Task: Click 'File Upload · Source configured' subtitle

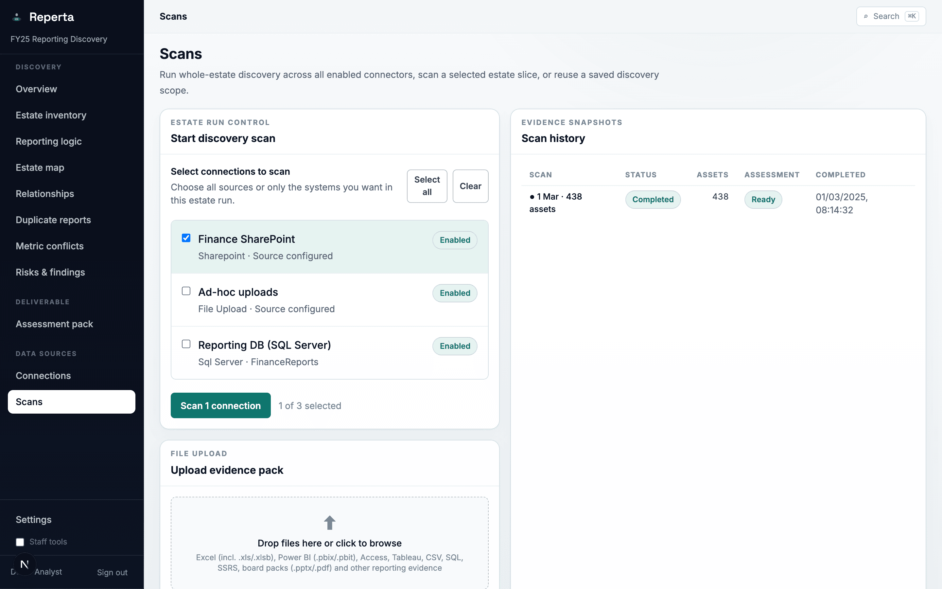Action: coord(266,309)
